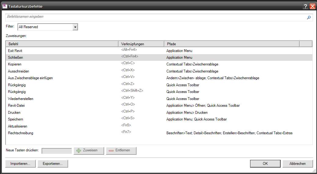Click the Zuweisen button

click(x=89, y=151)
